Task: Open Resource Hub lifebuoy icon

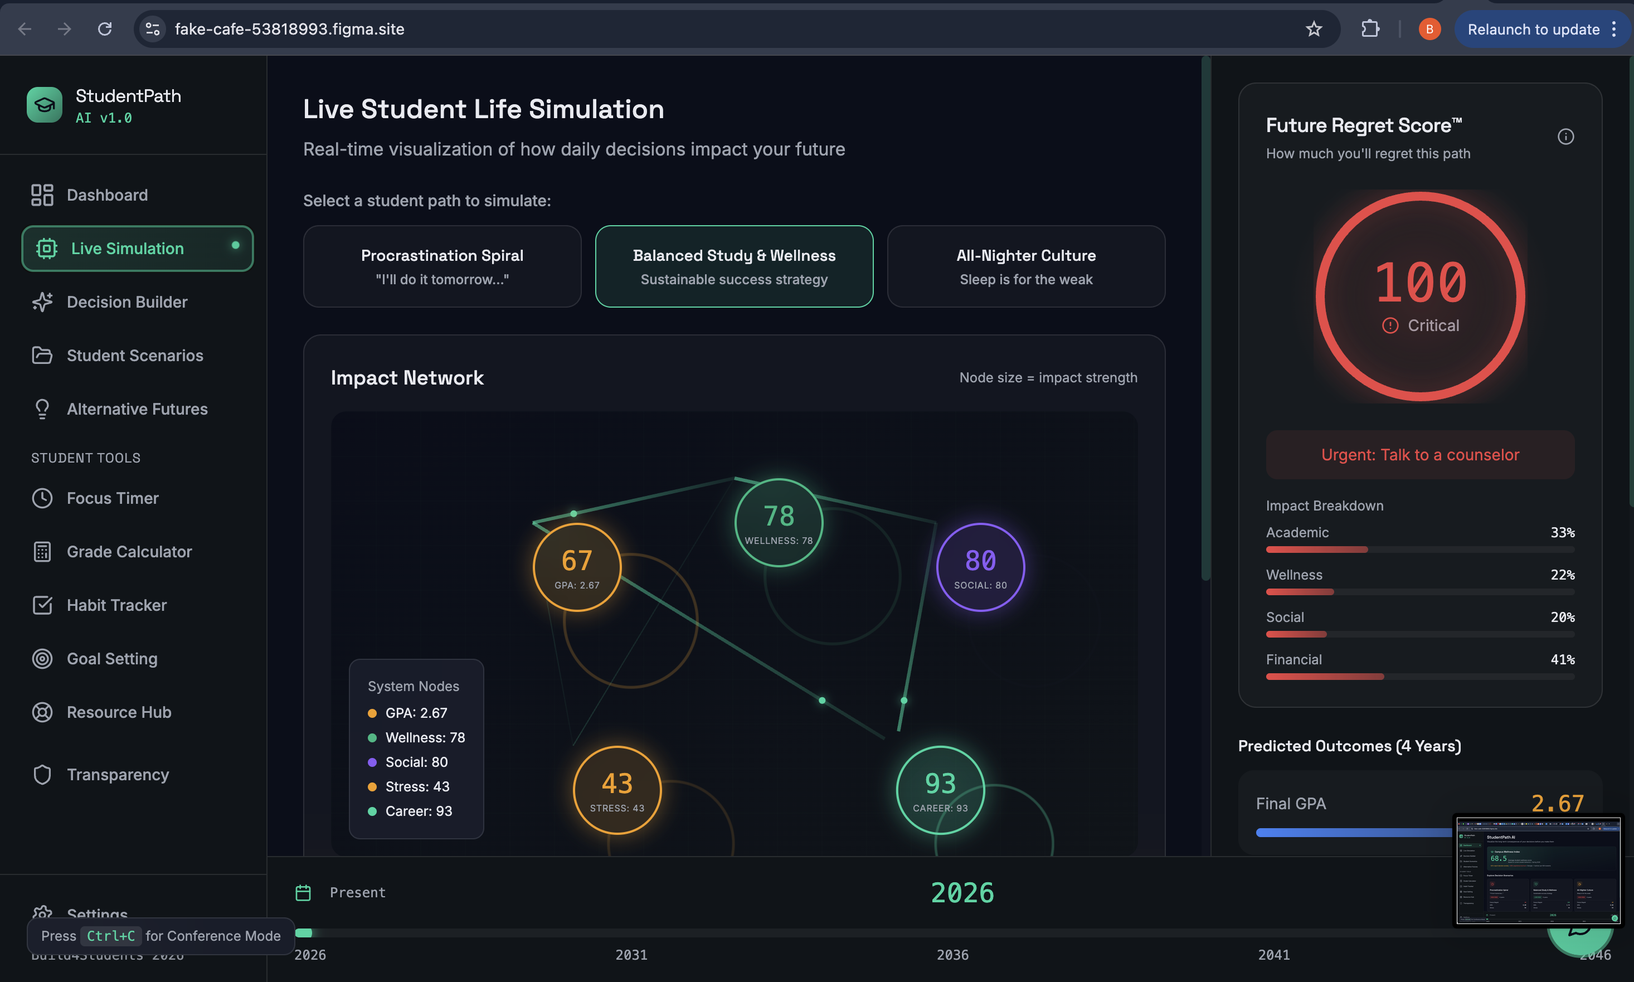Action: pos(42,713)
